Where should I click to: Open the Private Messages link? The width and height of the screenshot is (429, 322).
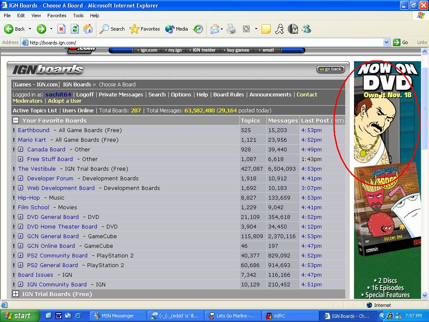point(121,94)
